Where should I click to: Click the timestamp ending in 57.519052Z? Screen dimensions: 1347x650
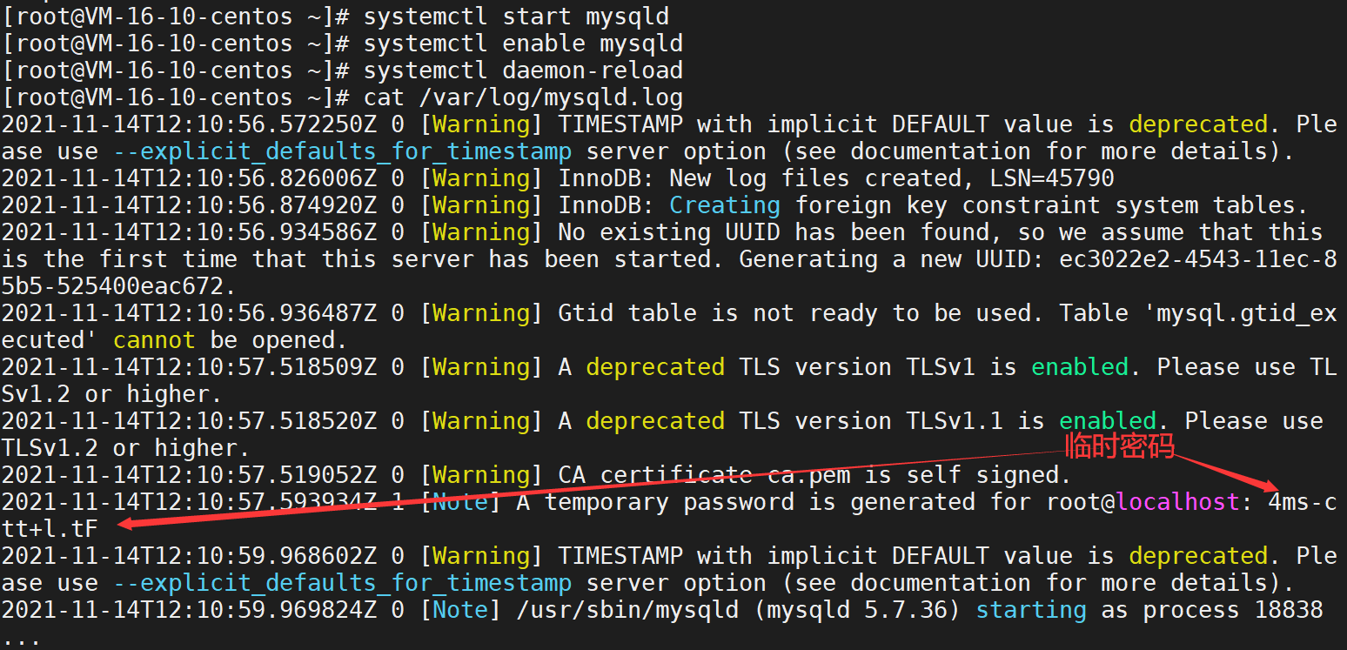[189, 474]
